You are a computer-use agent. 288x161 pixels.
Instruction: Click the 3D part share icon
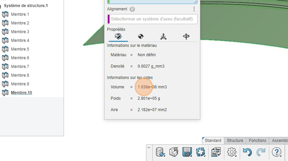[x=173, y=152]
